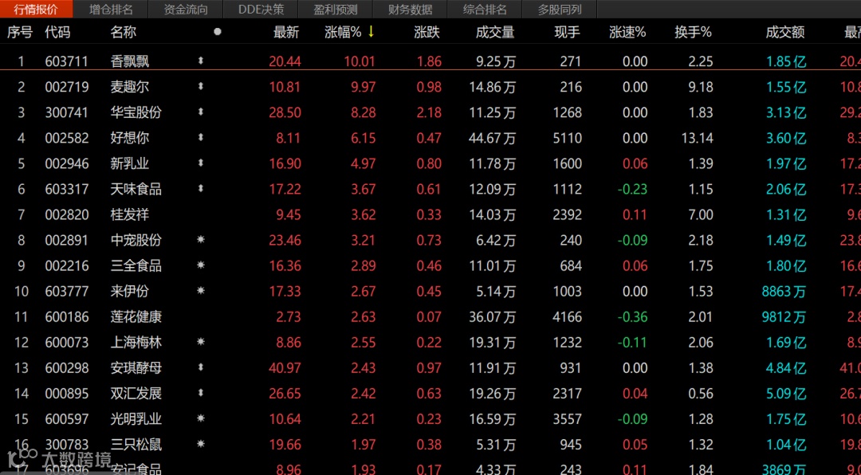The image size is (861, 475).
Task: Click stock code 002719
Action: [66, 87]
